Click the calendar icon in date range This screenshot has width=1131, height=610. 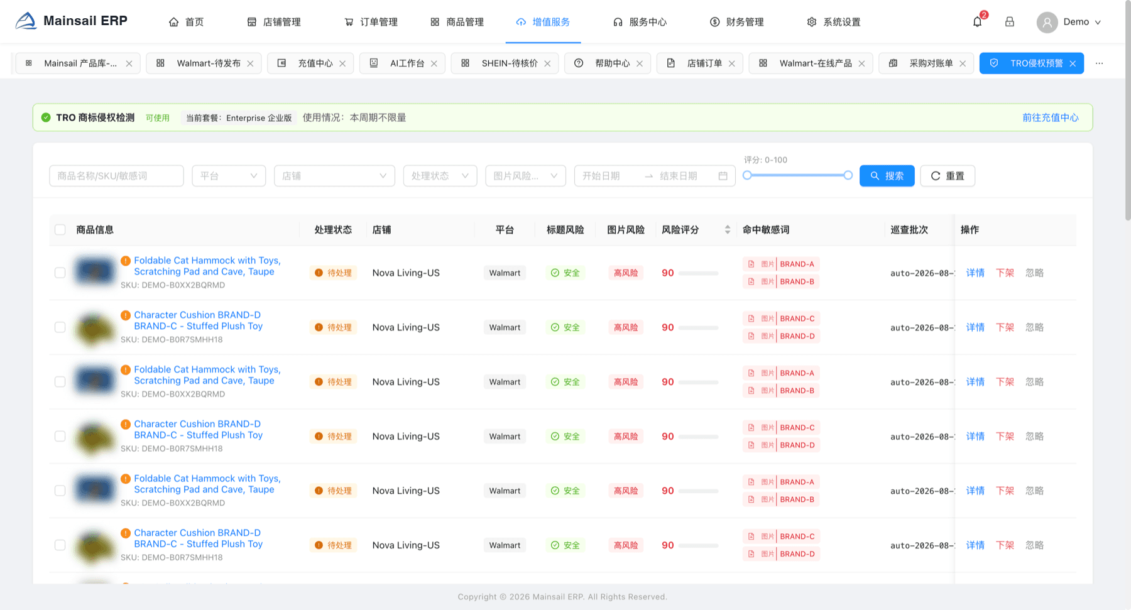click(x=723, y=176)
